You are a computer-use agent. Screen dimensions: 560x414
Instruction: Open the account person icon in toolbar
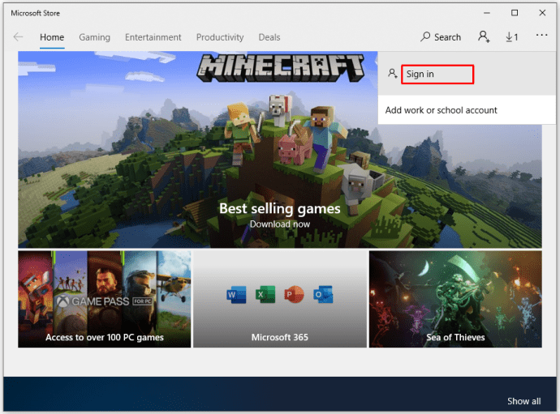(x=484, y=36)
